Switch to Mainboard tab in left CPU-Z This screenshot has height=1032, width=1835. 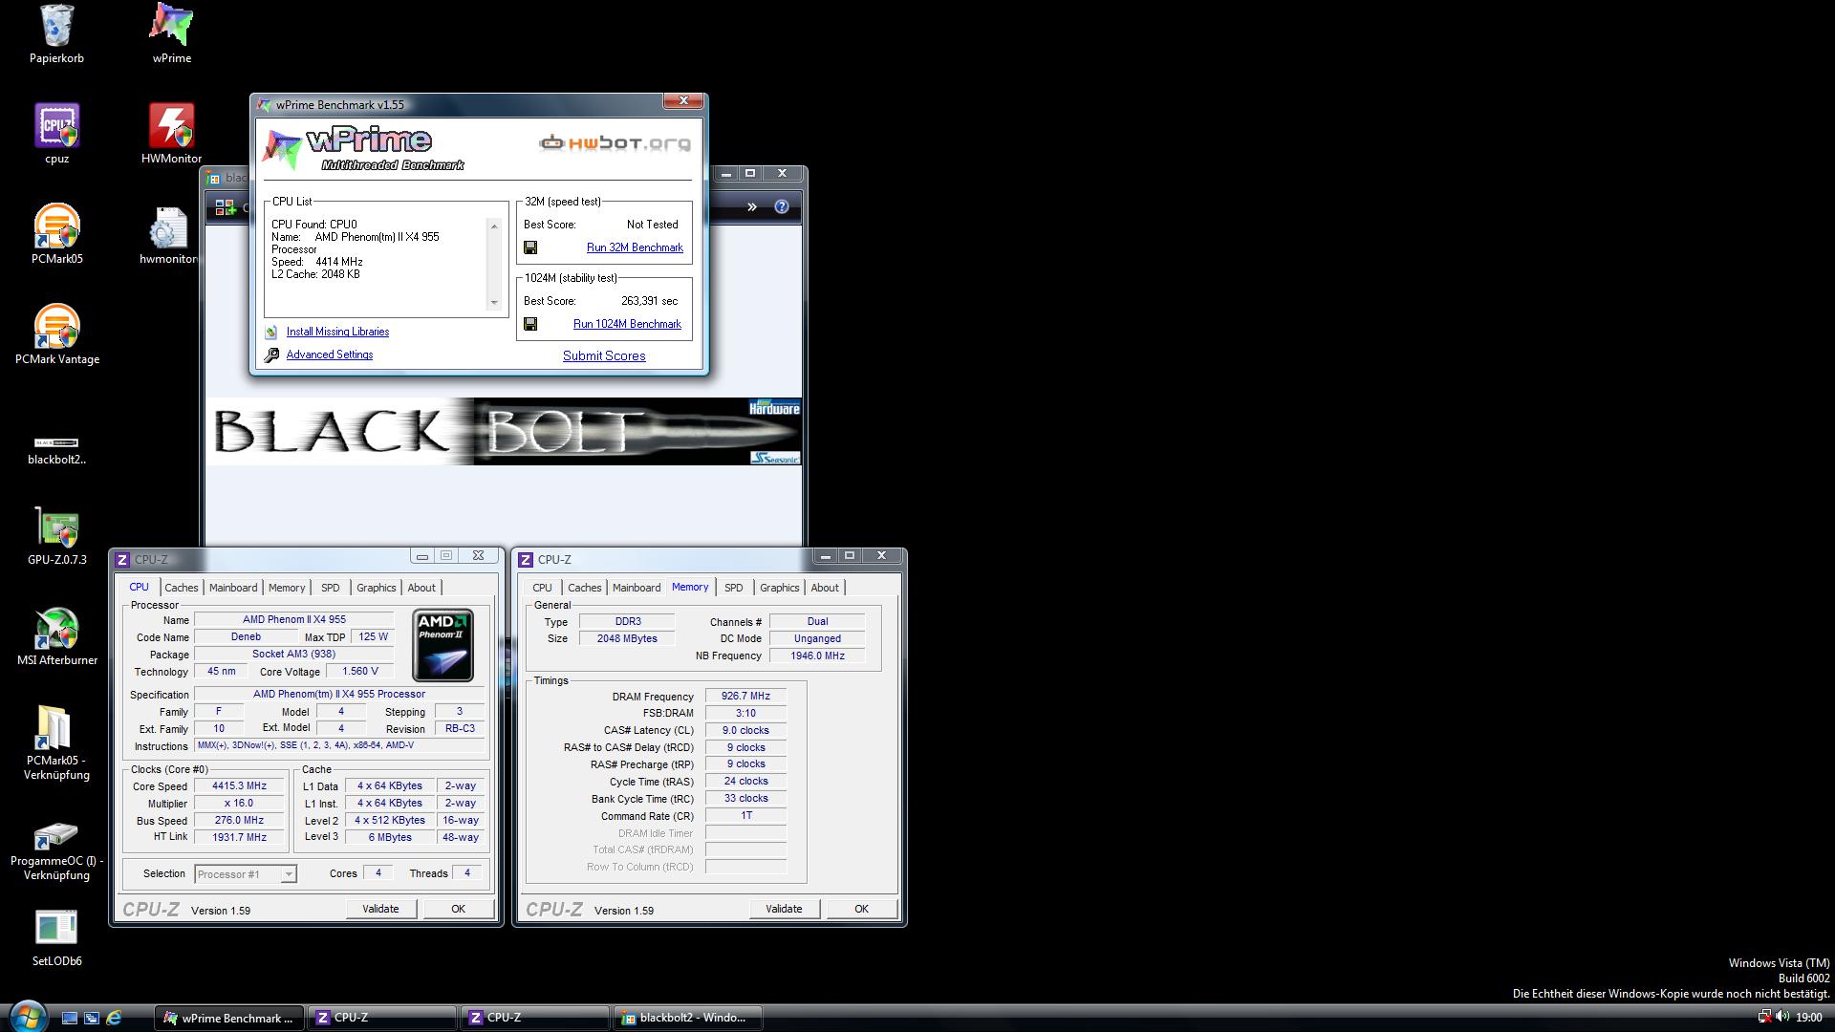pos(233,588)
